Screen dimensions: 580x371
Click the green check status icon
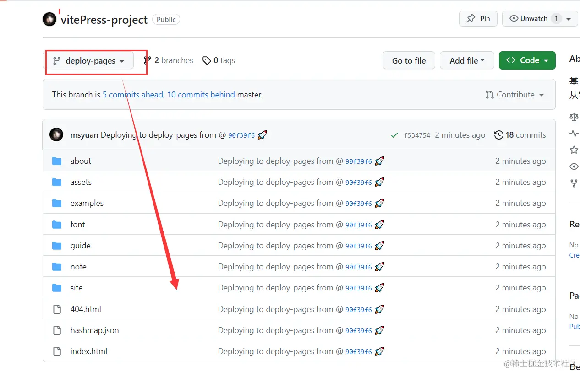click(x=394, y=135)
